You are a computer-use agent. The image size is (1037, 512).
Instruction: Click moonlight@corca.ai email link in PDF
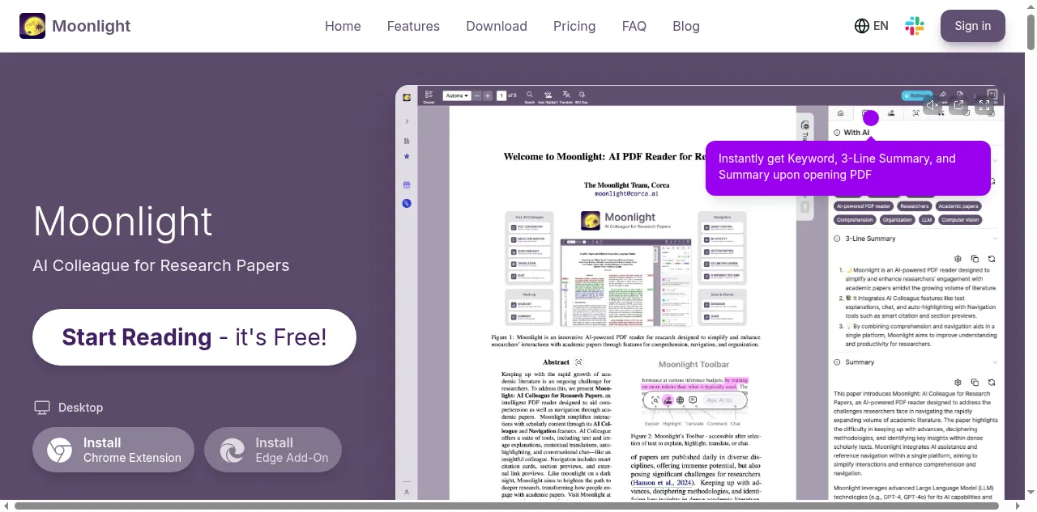[x=626, y=194]
